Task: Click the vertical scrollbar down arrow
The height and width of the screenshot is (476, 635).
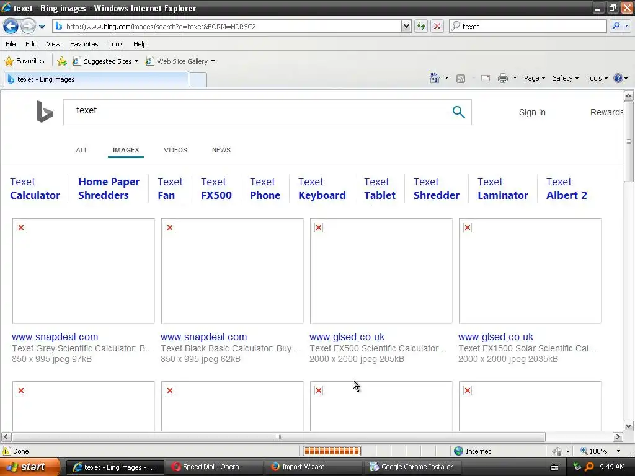Action: pos(629,426)
